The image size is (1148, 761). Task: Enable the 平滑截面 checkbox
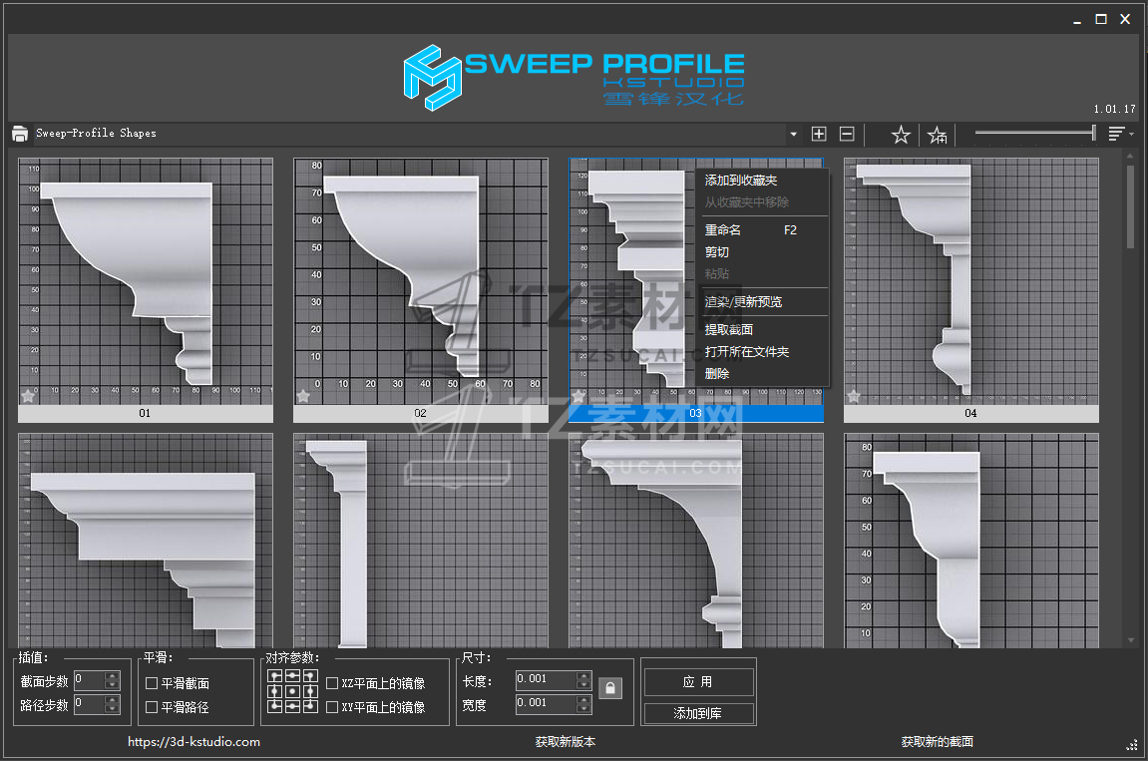tap(152, 683)
